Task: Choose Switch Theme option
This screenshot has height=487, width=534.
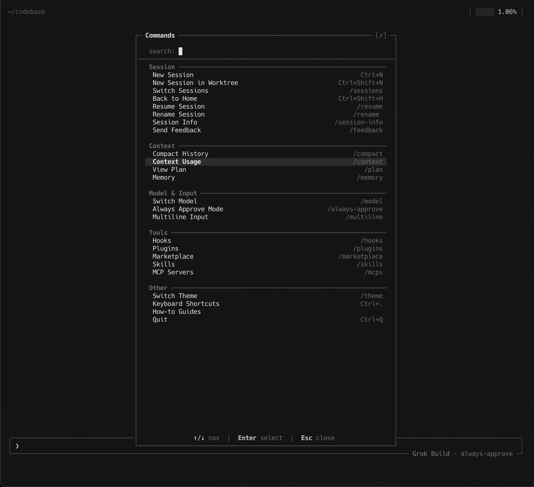Action: [x=266, y=296]
